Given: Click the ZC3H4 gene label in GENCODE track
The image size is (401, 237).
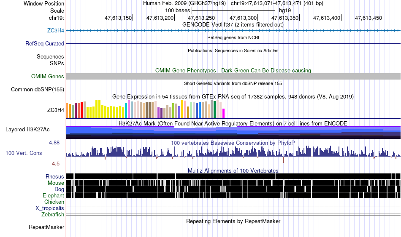Looking at the screenshot, I should (x=55, y=31).
